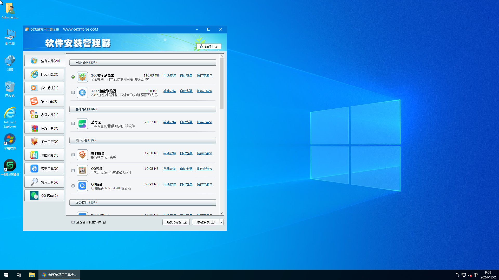Click the volume icon in the system tray
The image size is (499, 280).
tap(470, 275)
